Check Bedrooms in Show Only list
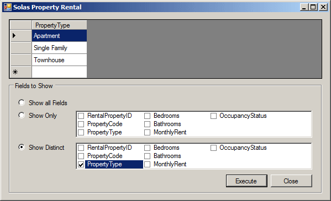The width and height of the screenshot is (331, 201). tap(147, 116)
